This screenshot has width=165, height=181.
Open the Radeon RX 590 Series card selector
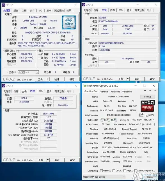pyautogui.click(x=104, y=177)
